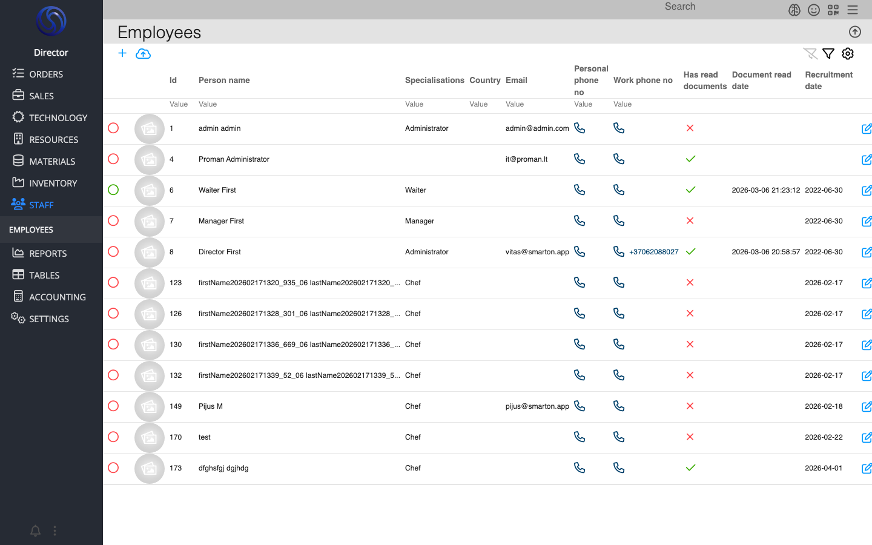Click the +37062088027 phone number link

(654, 252)
